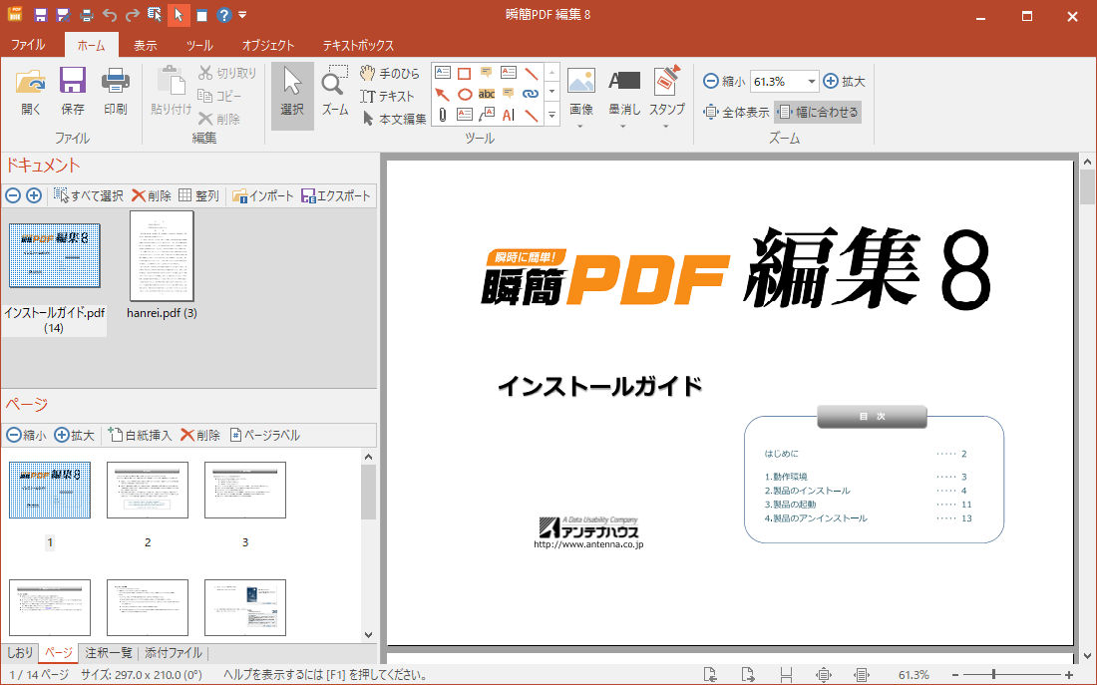Pick the red ellipse shape tool
The image size is (1097, 685).
[x=465, y=94]
